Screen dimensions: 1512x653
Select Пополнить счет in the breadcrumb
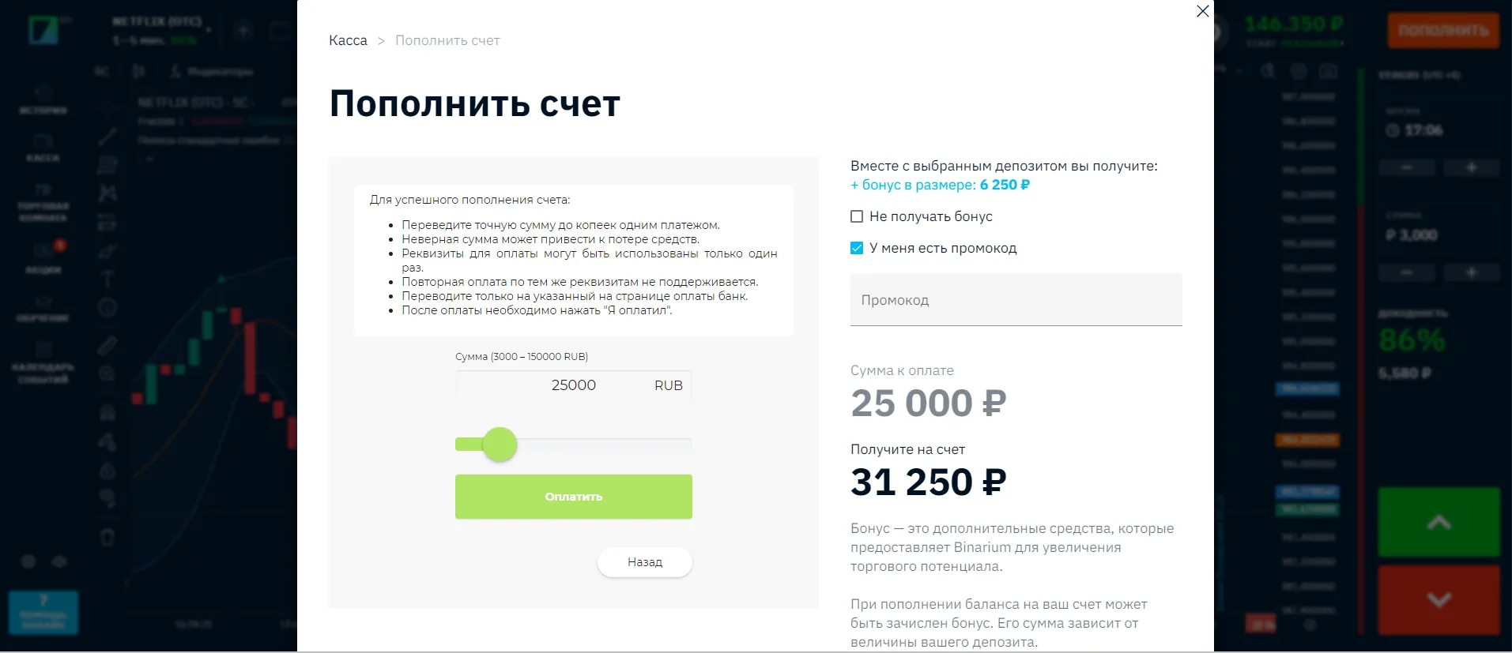coord(447,39)
